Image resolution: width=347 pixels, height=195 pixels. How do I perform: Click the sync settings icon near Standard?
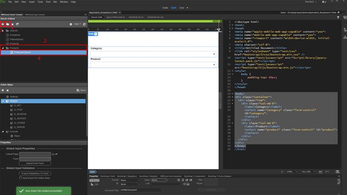pos(324,2)
